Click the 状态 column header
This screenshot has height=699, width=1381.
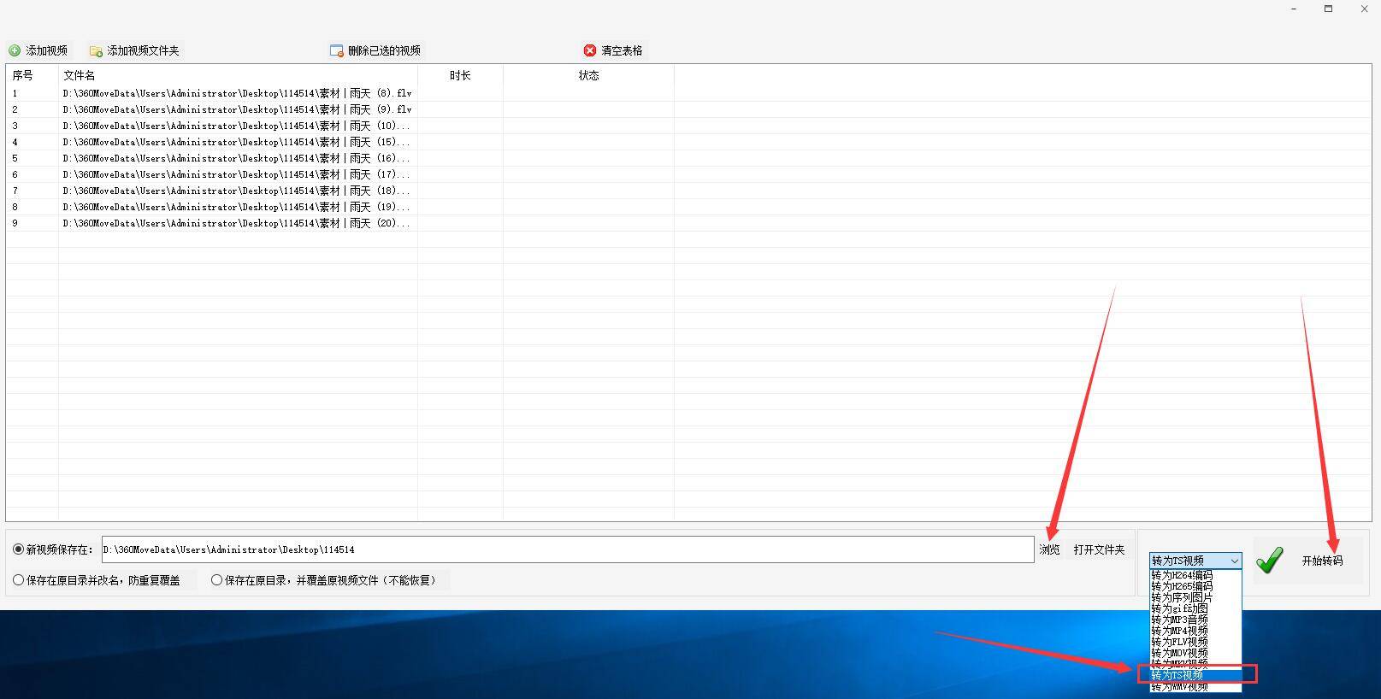588,75
